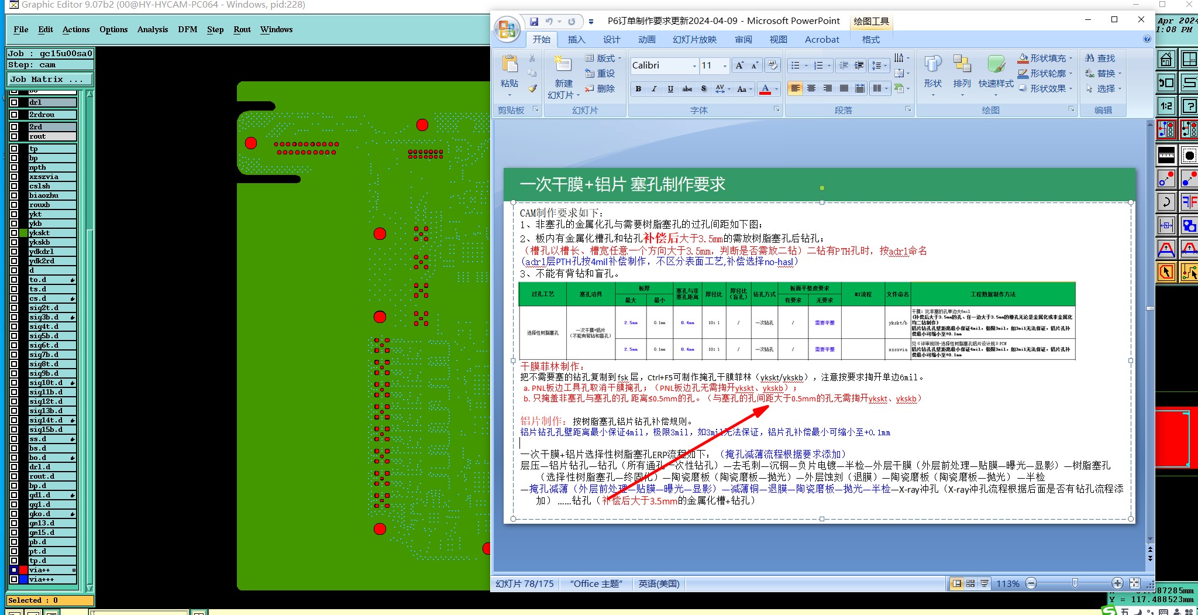Expand the Layout (版式) dropdown

pyautogui.click(x=604, y=58)
